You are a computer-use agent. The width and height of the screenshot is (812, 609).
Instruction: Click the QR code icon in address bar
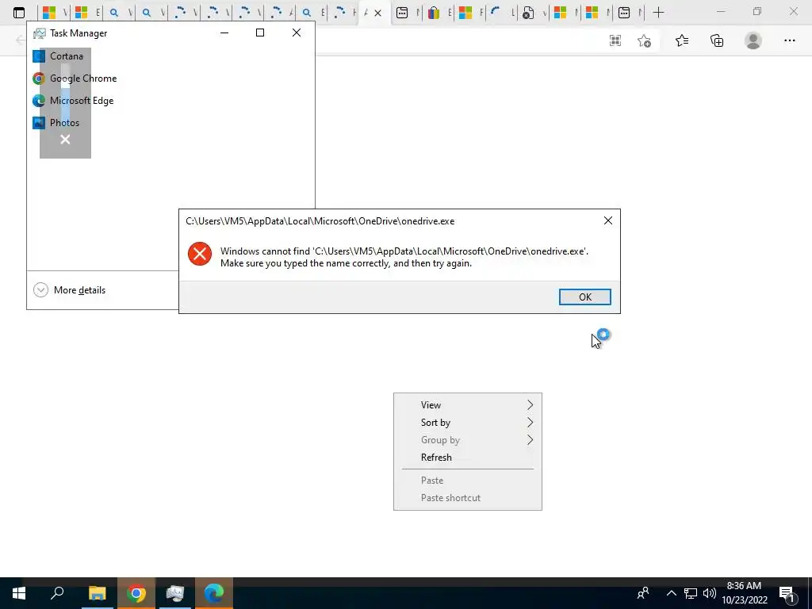pos(615,41)
